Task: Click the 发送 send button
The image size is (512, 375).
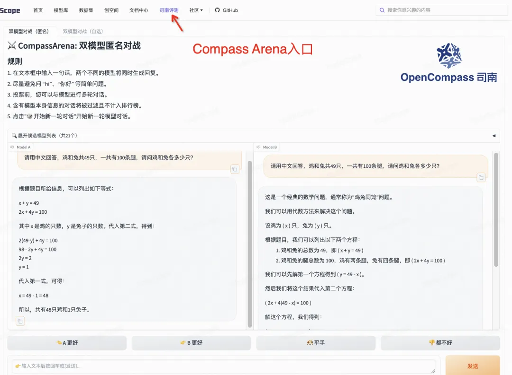Action: click(x=472, y=366)
